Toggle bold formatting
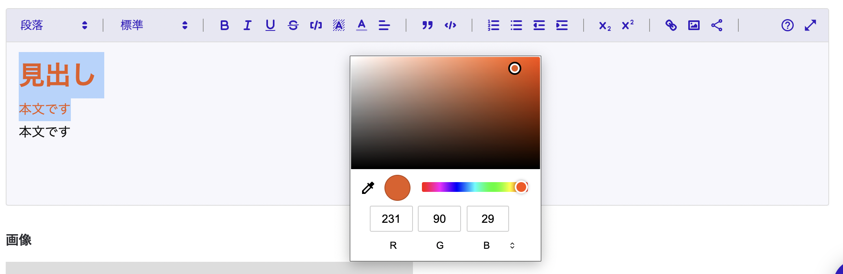 click(x=224, y=25)
